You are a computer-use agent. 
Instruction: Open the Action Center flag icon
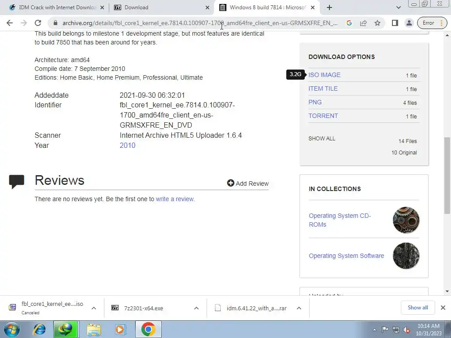pyautogui.click(x=385, y=330)
